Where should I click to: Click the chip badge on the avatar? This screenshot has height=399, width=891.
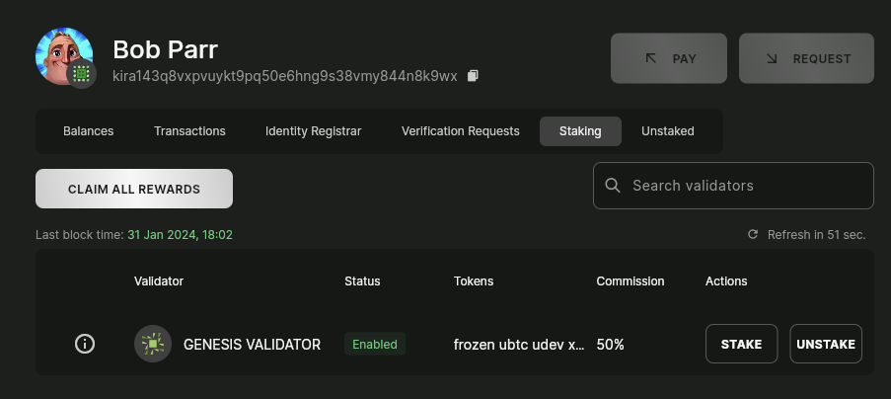click(x=81, y=74)
